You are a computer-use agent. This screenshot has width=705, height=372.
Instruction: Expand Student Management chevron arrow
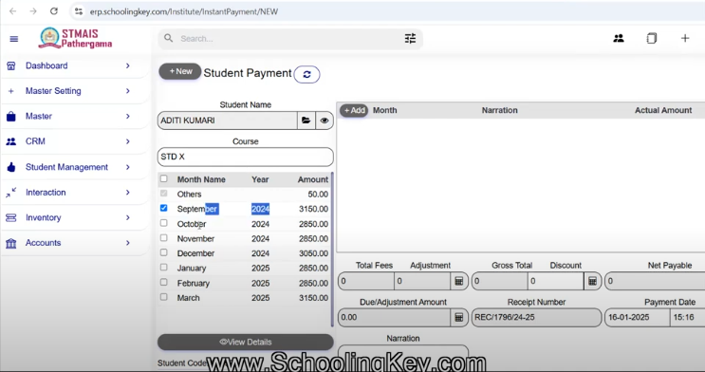[x=128, y=167]
